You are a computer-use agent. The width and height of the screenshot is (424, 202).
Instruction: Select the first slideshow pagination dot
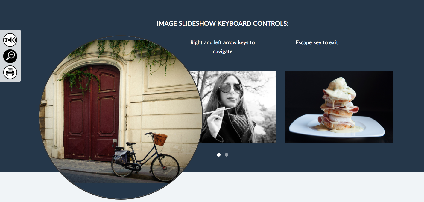(x=219, y=155)
